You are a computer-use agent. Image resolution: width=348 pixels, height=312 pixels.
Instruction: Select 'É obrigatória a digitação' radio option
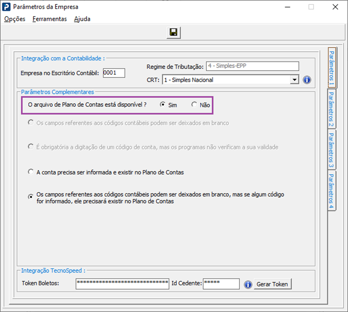[x=31, y=147]
